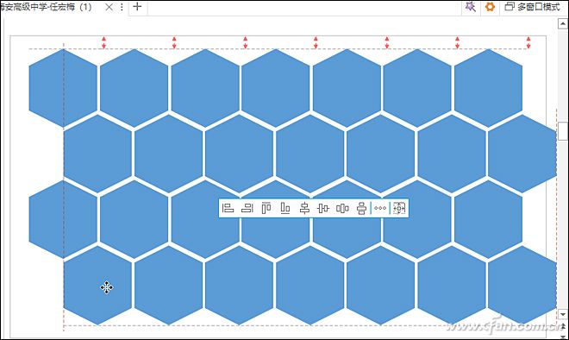This screenshot has height=340, width=569.
Task: Click the vertical scrollbar down arrow
Action: pos(562,315)
